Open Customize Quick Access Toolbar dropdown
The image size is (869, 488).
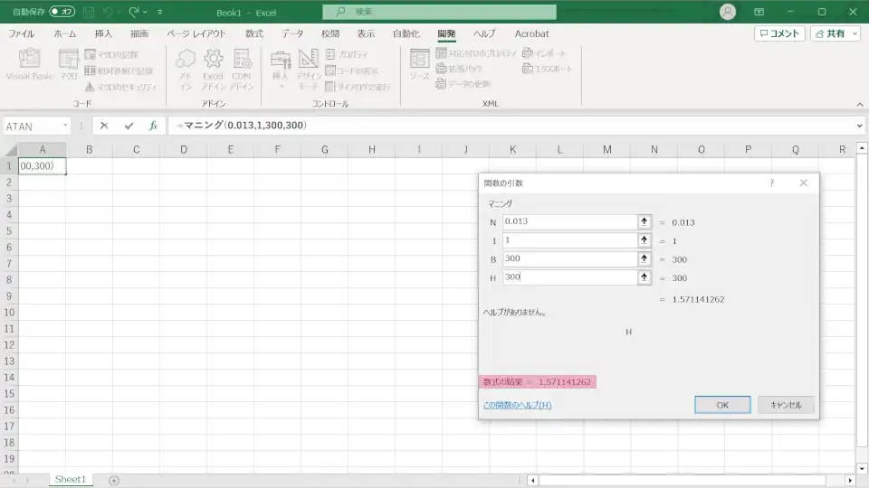click(160, 13)
